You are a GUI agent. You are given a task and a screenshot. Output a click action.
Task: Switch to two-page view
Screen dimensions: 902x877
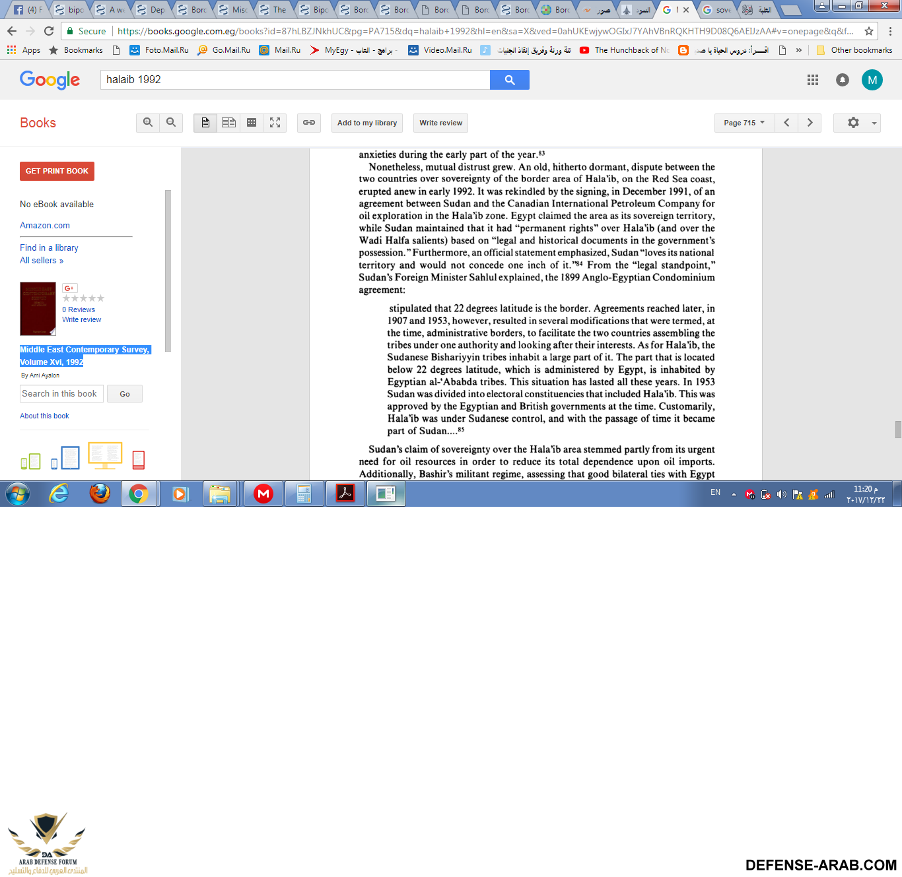[228, 123]
